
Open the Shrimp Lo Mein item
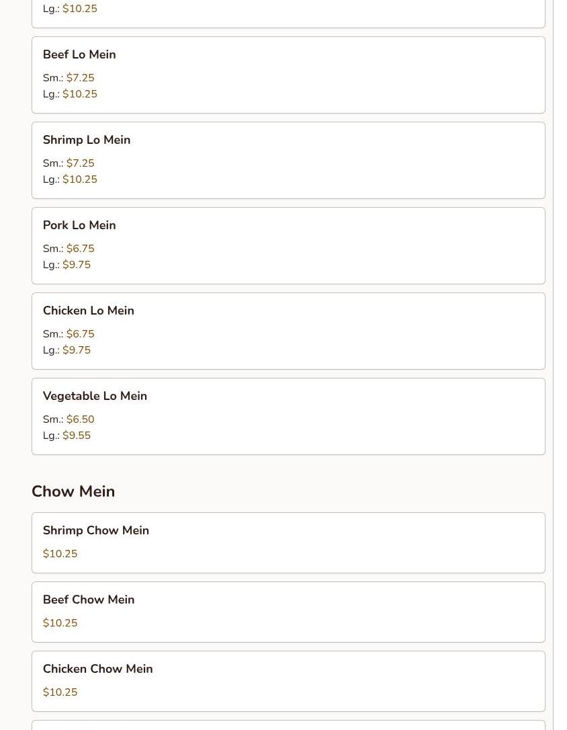(288, 160)
